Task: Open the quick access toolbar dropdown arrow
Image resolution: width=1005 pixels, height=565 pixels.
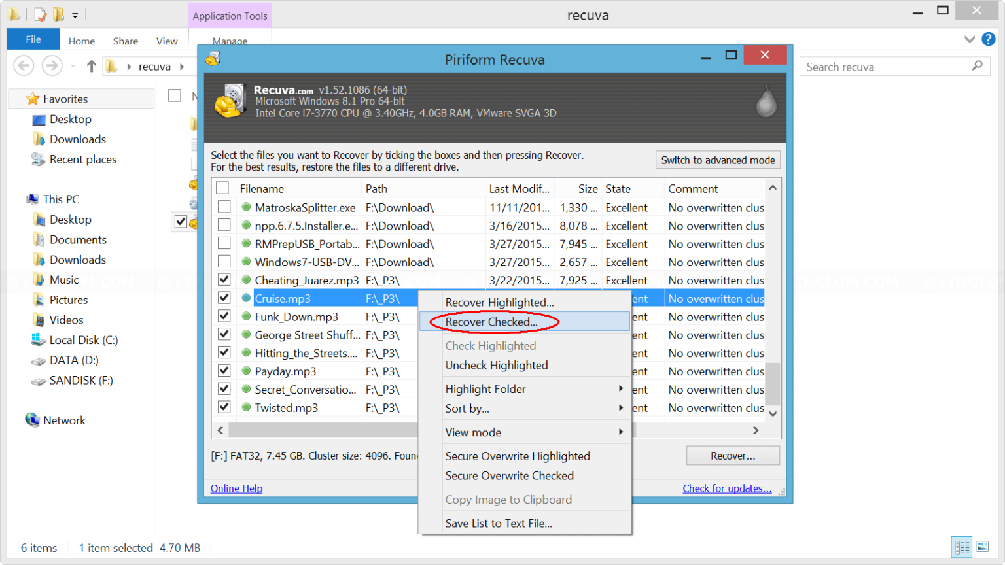Action: point(75,14)
